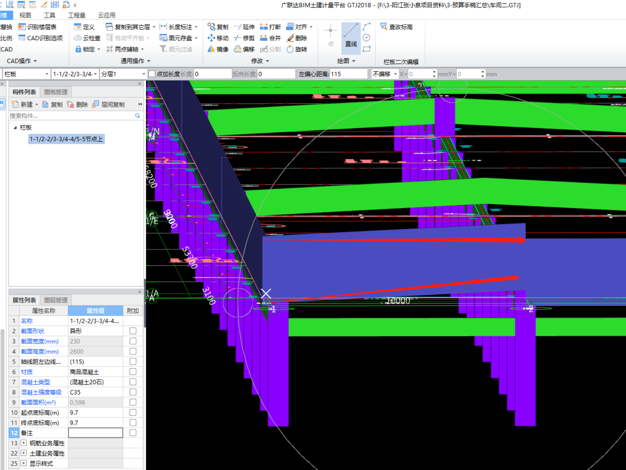The height and width of the screenshot is (470, 626).
Task: Click 查改标高 check elevation tool
Action: [x=396, y=27]
